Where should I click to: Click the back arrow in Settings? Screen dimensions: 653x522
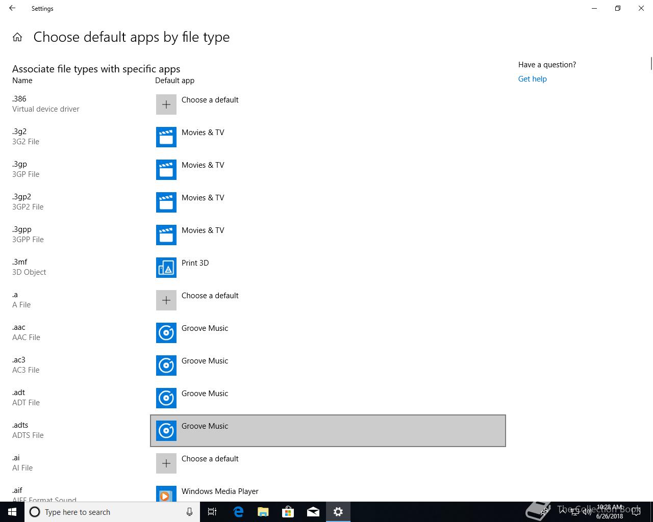point(12,8)
